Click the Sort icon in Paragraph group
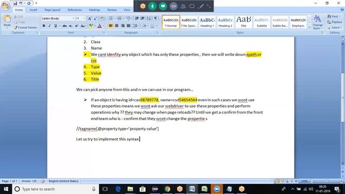The height and width of the screenshot is (194, 345). pyautogui.click(x=149, y=18)
